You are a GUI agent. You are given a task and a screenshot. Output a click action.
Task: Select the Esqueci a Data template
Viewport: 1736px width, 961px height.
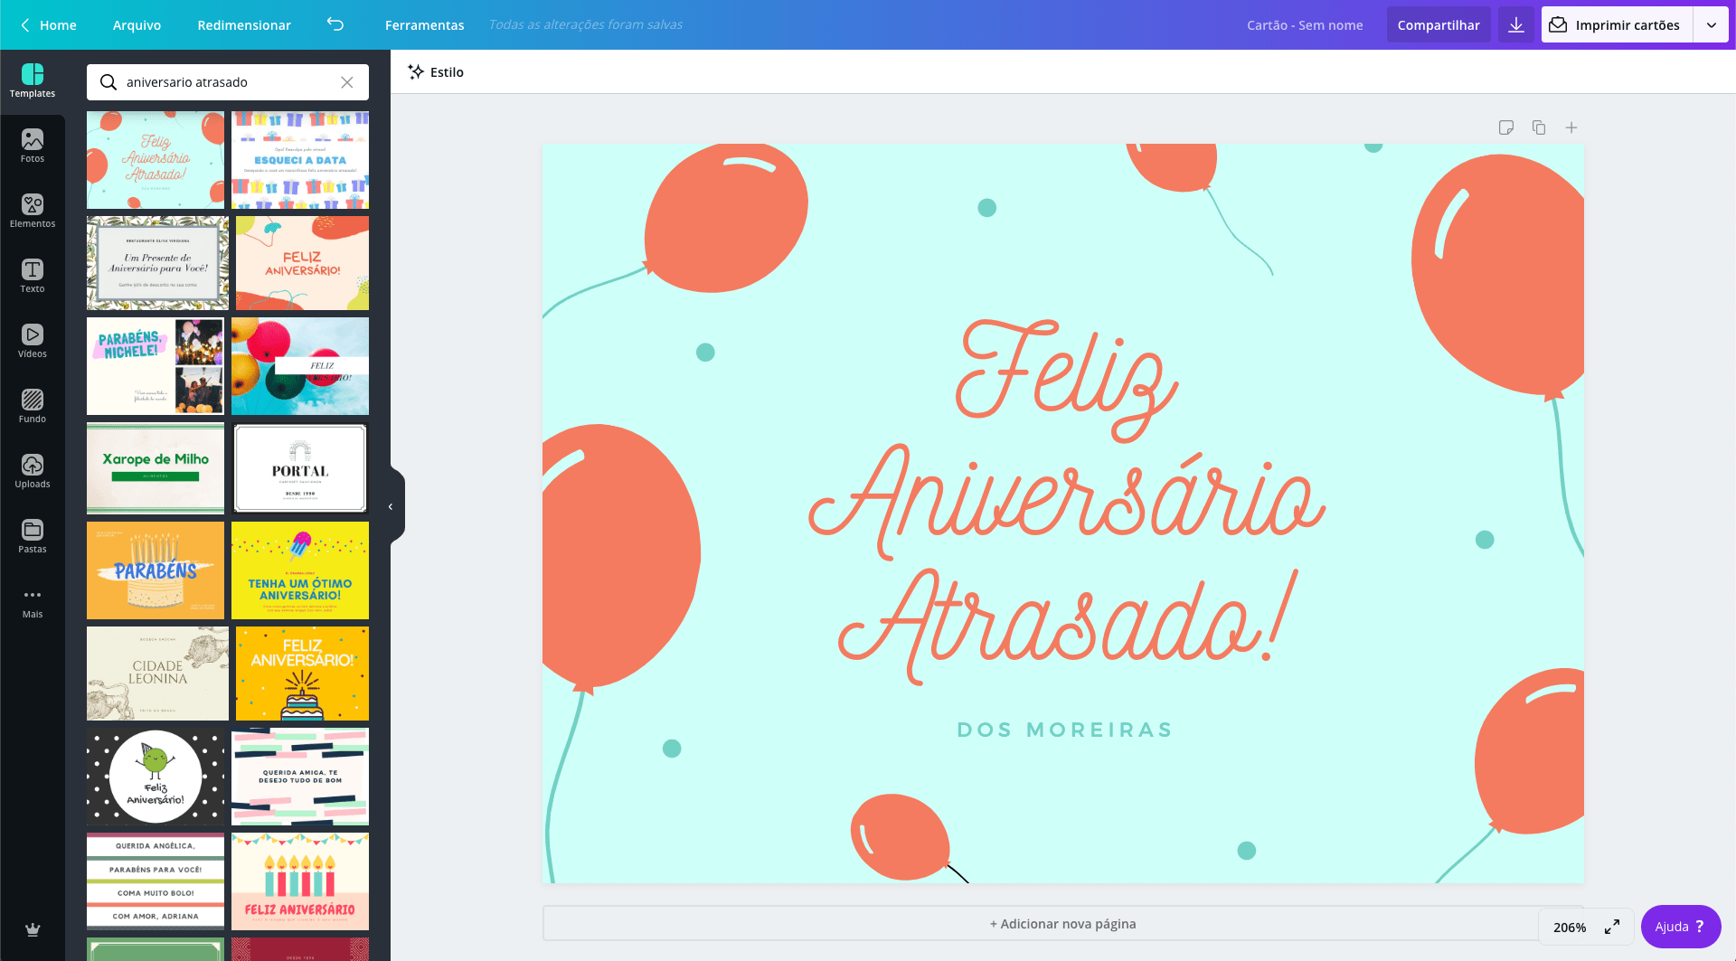click(x=300, y=160)
